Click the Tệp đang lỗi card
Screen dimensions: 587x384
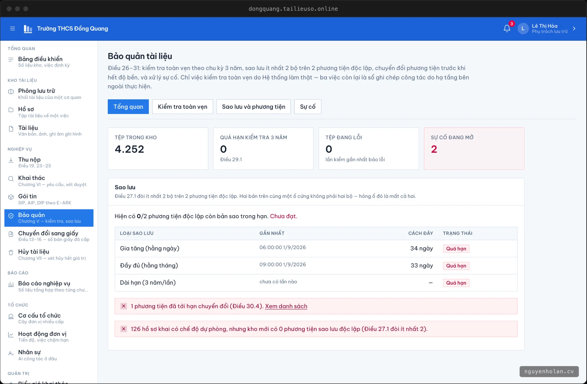[369, 149]
